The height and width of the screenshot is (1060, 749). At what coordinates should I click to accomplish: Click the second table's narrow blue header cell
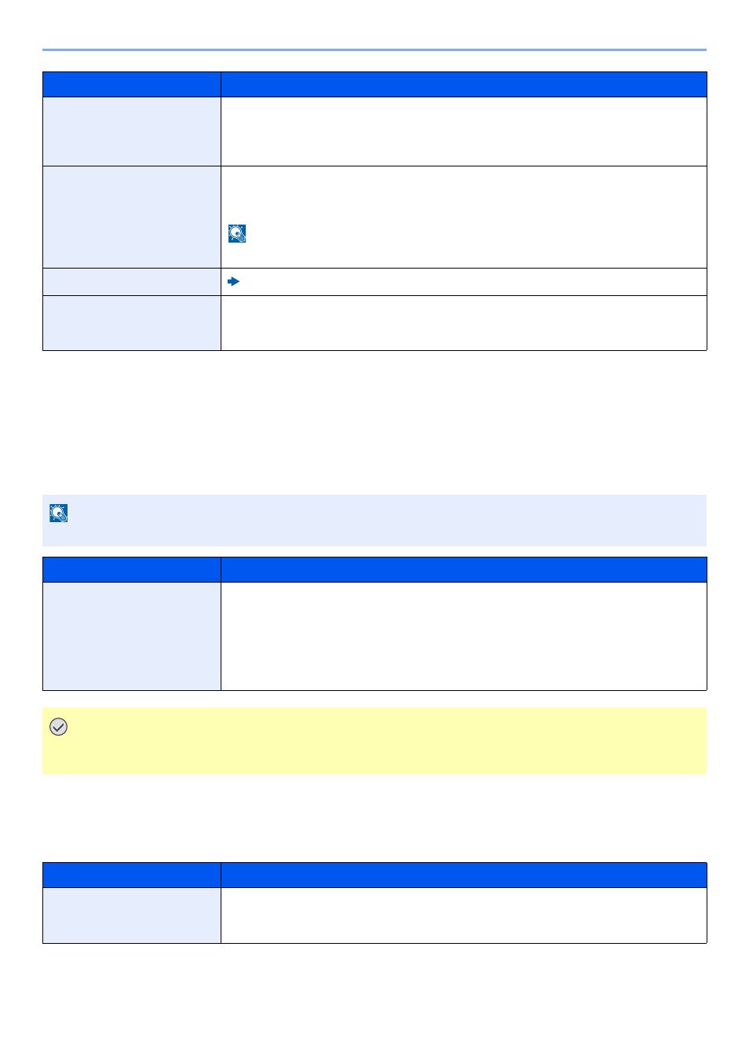[x=132, y=569]
